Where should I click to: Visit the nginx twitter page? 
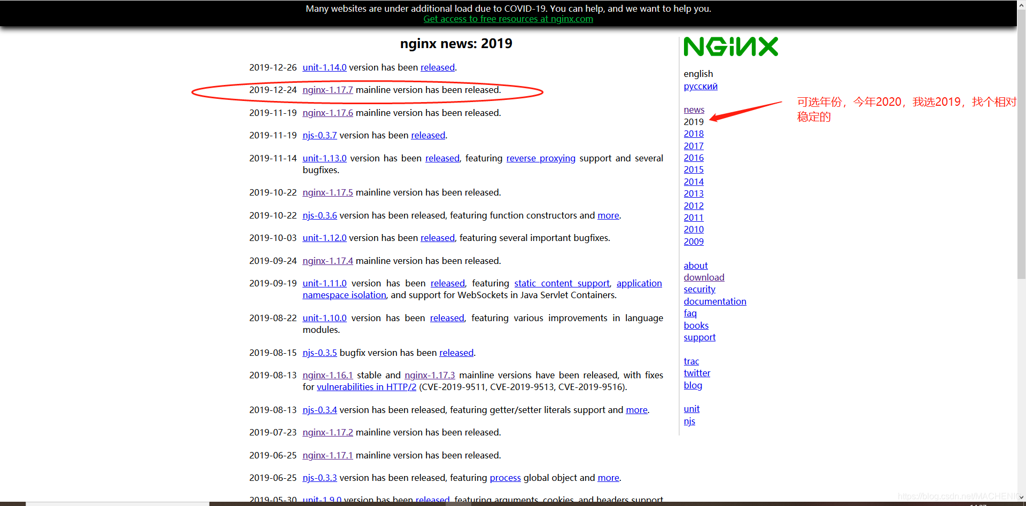coord(697,373)
